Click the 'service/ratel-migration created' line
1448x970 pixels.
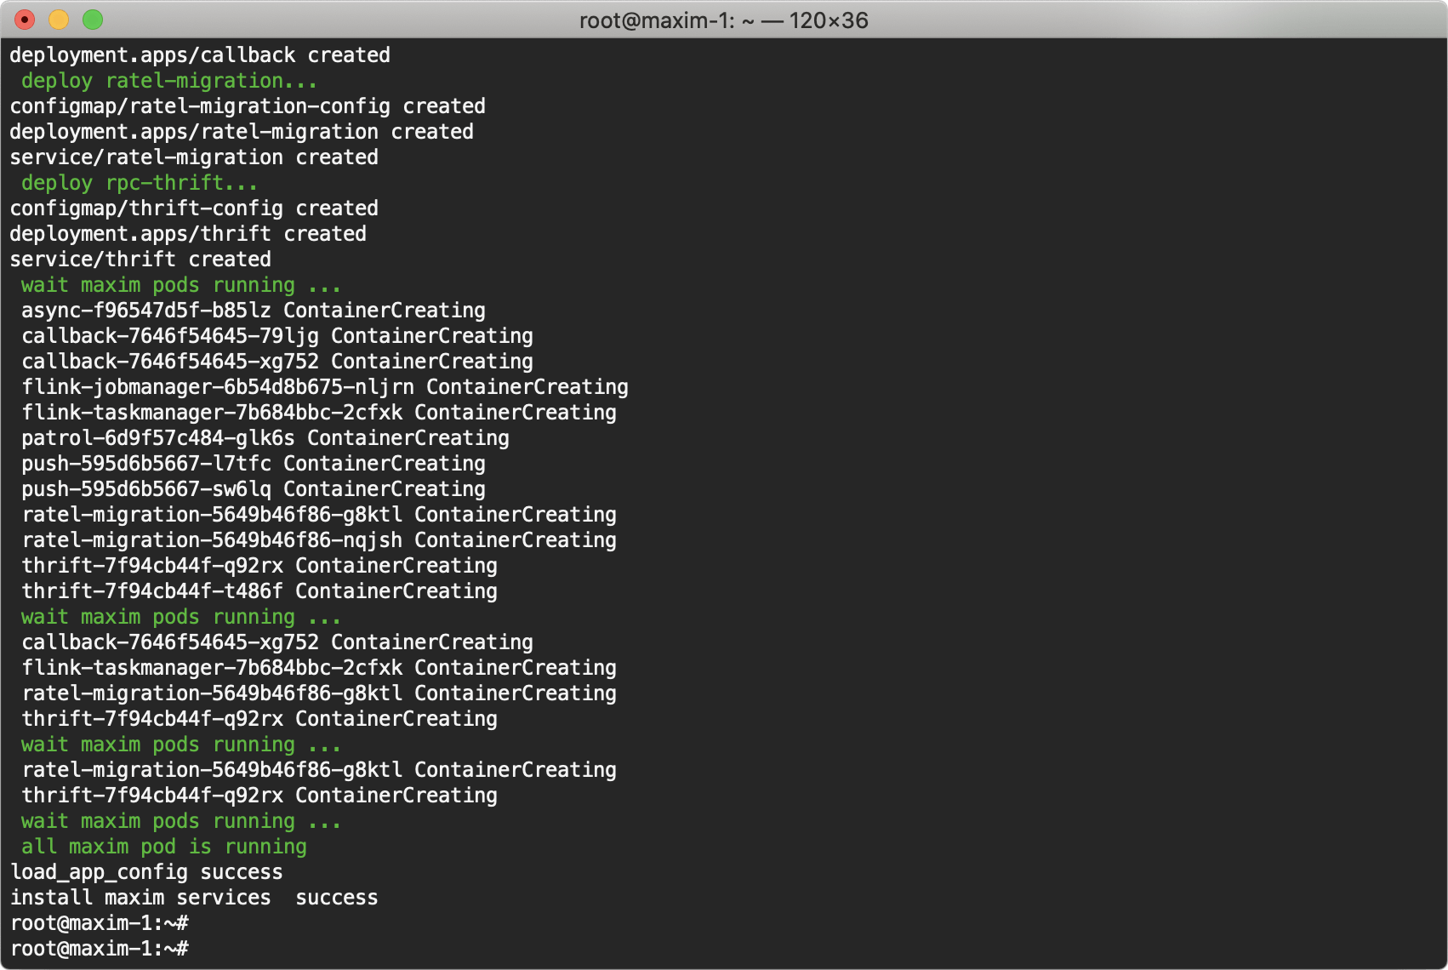(x=194, y=157)
